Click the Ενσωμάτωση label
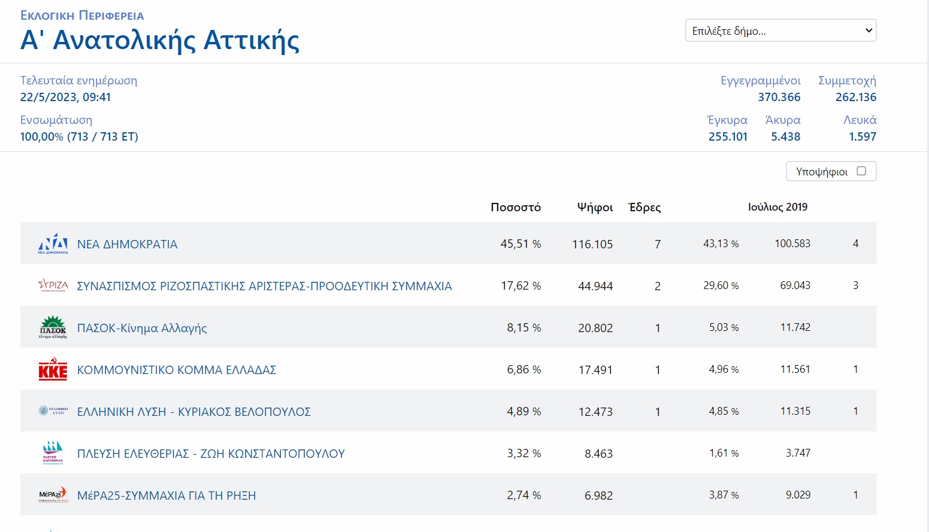Viewport: 929px width, 532px height. click(x=56, y=120)
